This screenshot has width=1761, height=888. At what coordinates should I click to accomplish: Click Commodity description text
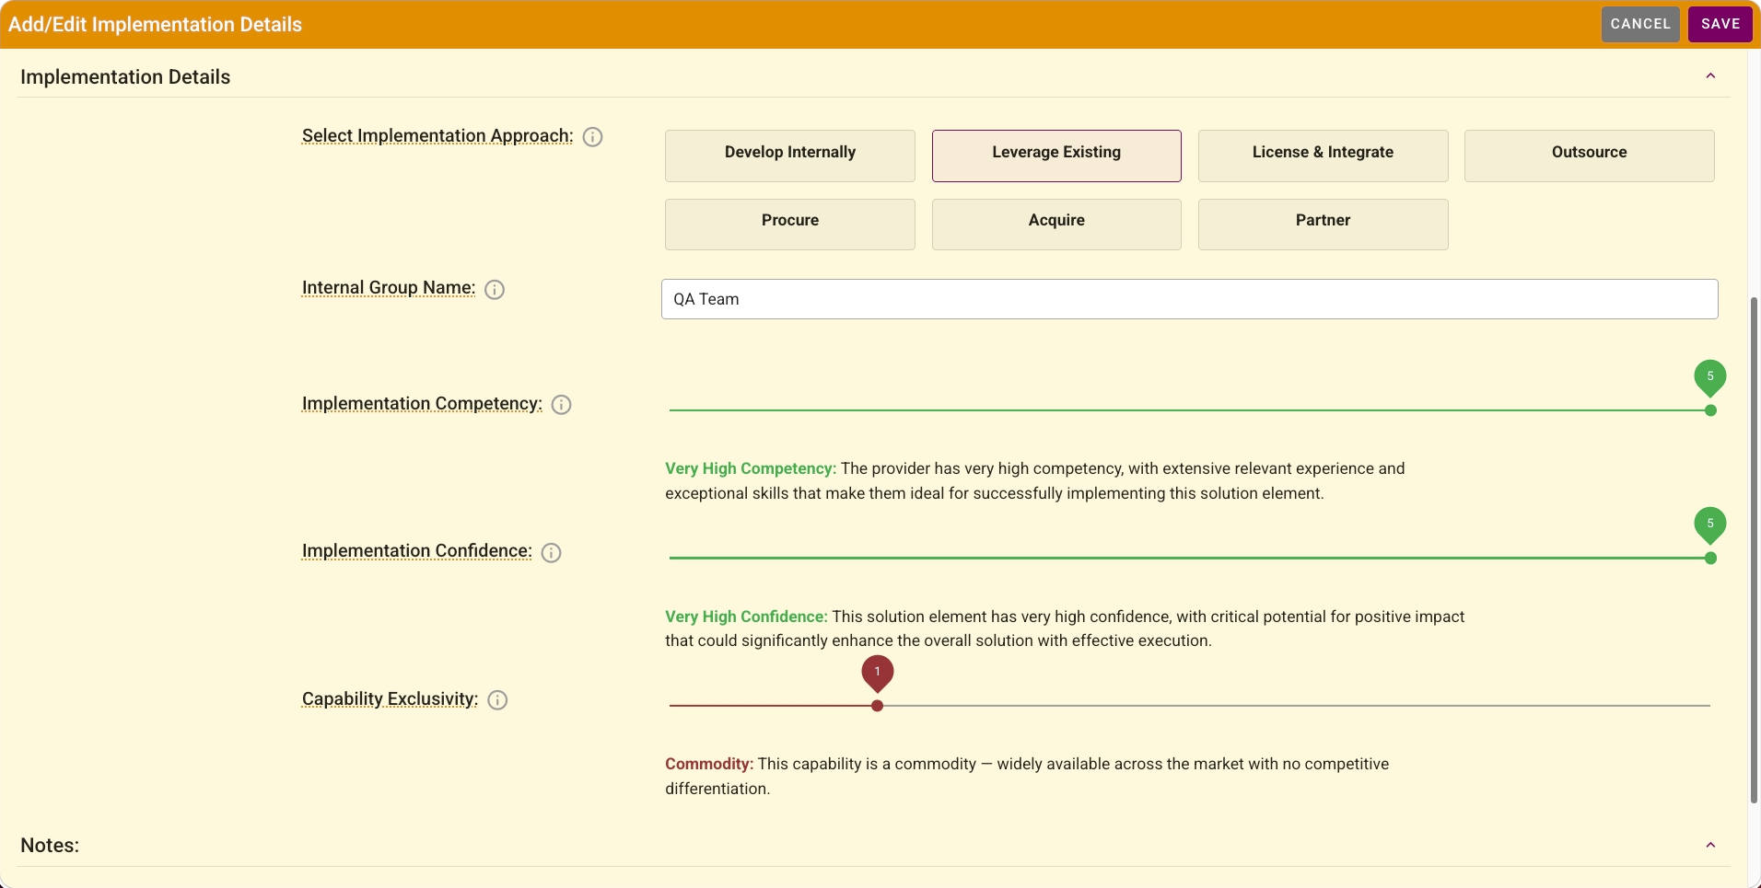coord(1027,777)
